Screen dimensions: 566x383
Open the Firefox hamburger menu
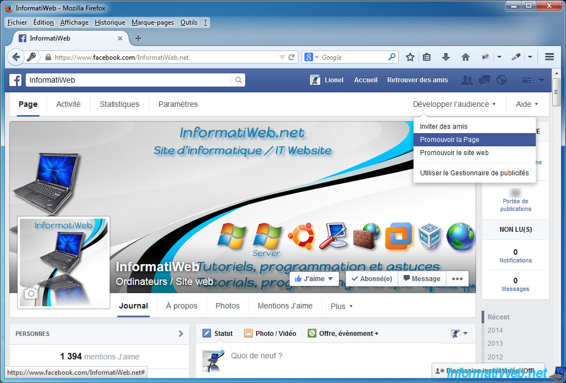tap(550, 57)
